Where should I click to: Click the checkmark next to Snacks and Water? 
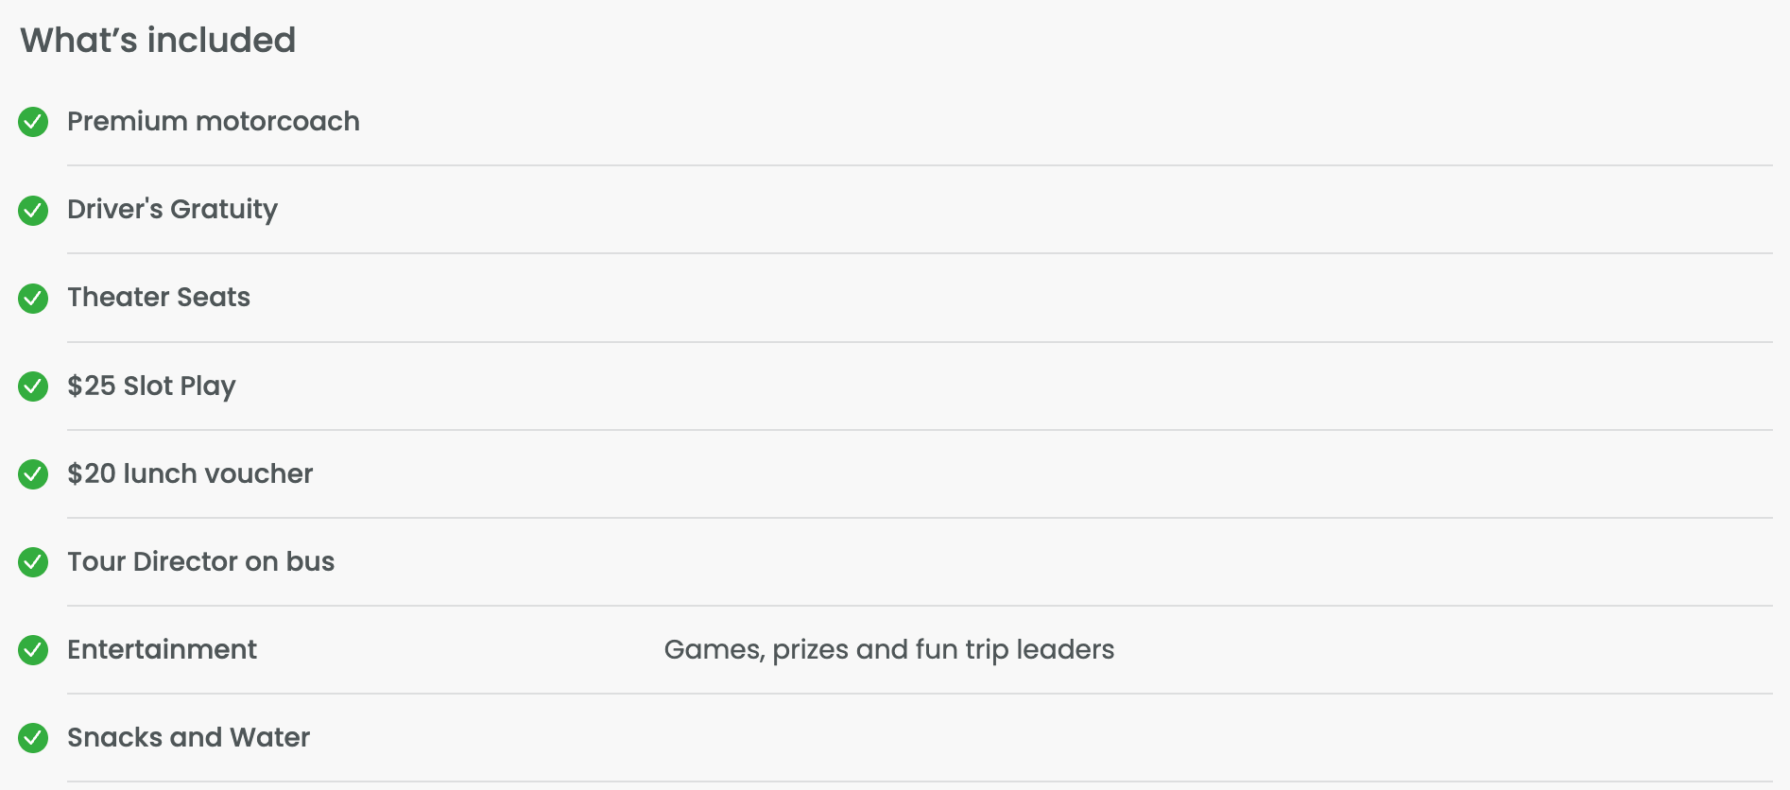(x=33, y=737)
